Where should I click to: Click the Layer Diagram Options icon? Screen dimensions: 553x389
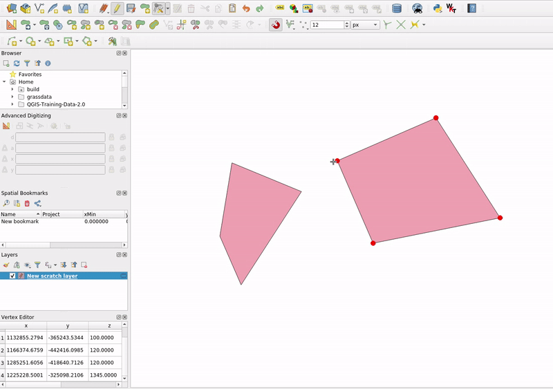293,8
